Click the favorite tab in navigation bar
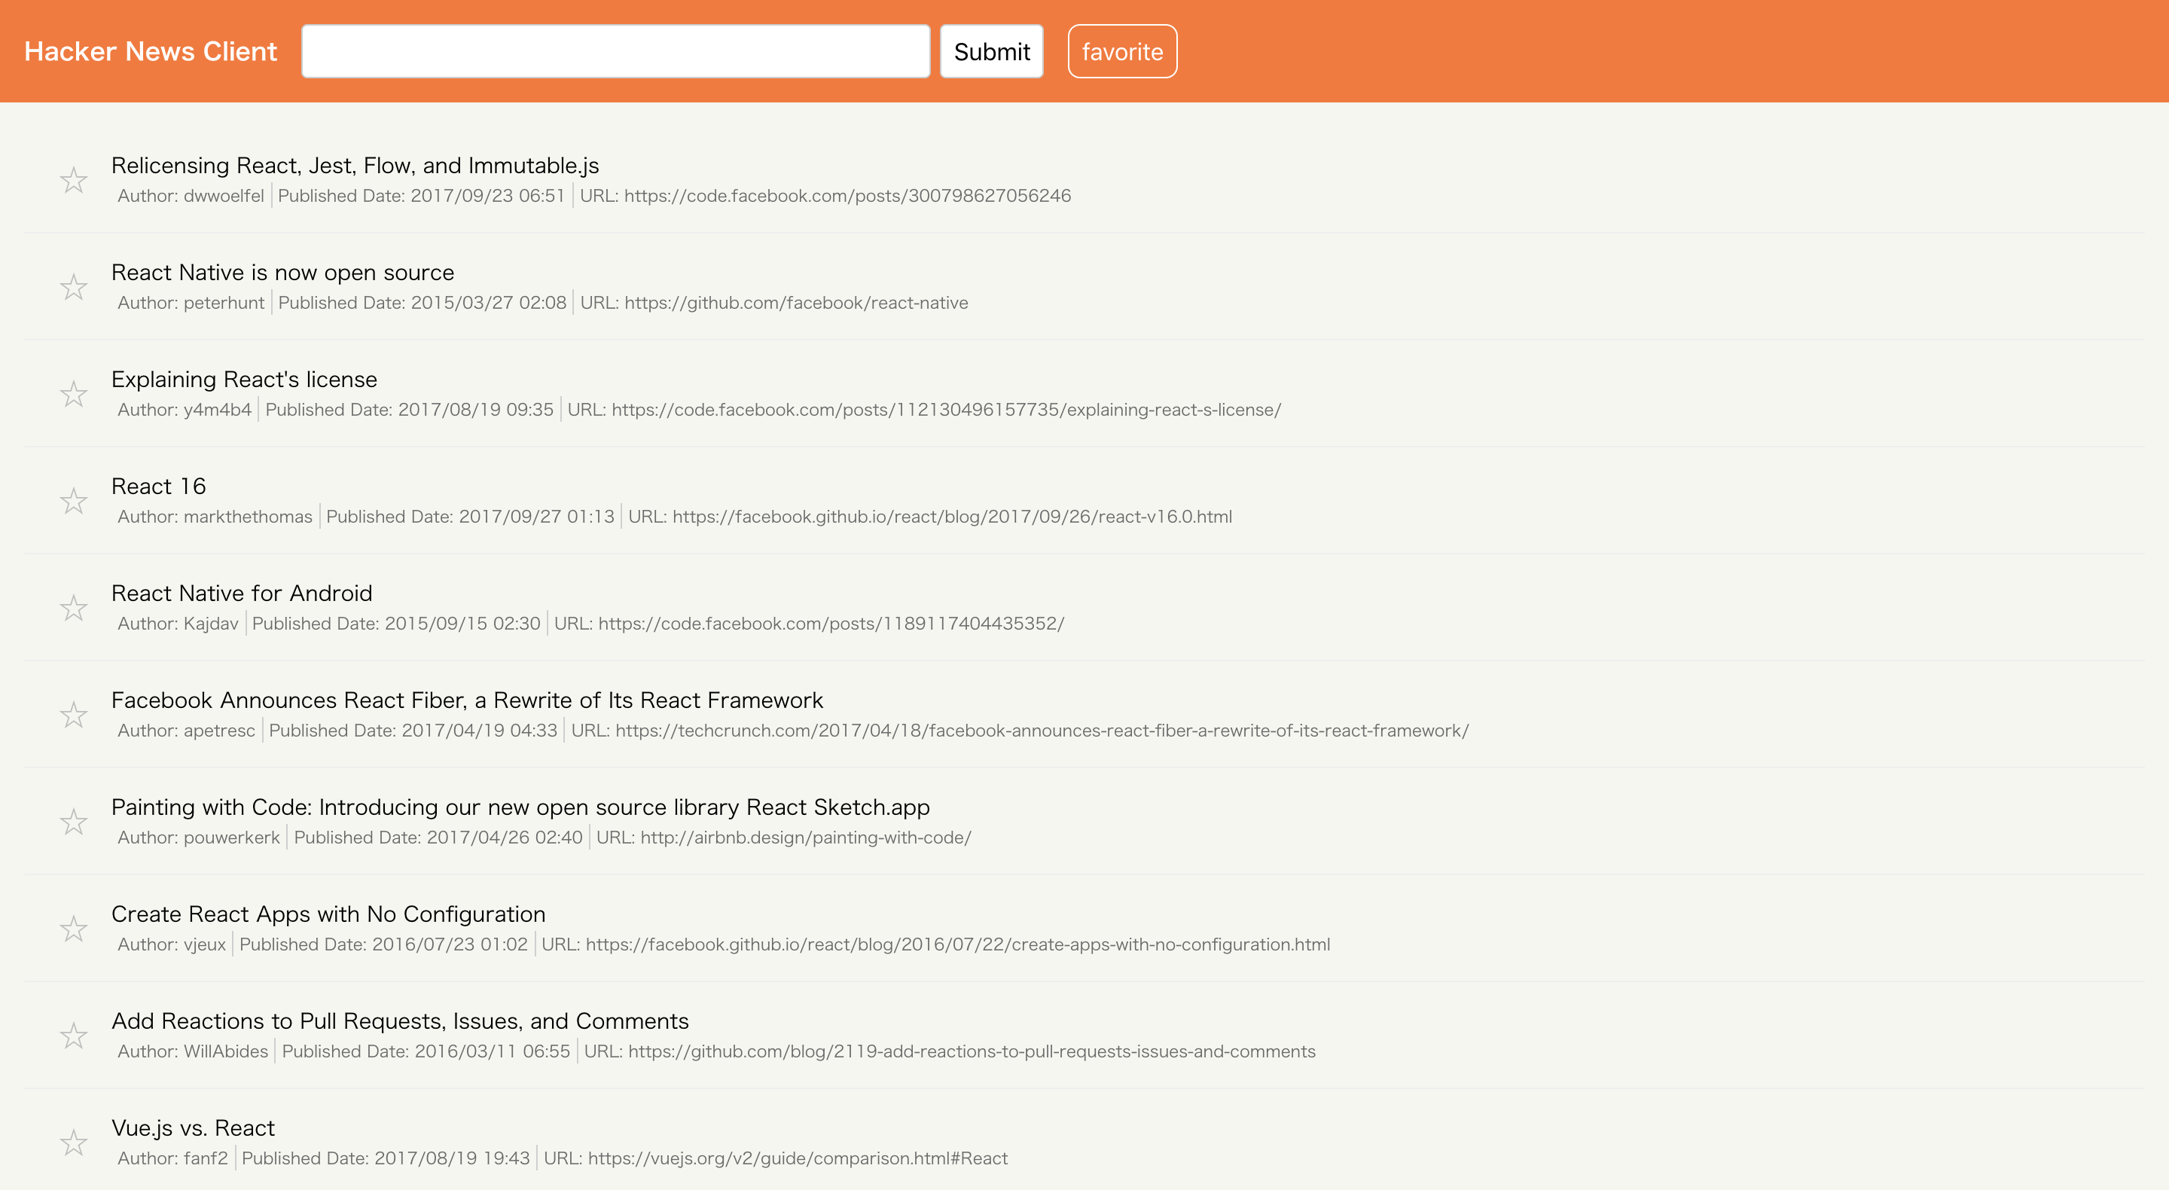This screenshot has width=2169, height=1190. (1122, 50)
